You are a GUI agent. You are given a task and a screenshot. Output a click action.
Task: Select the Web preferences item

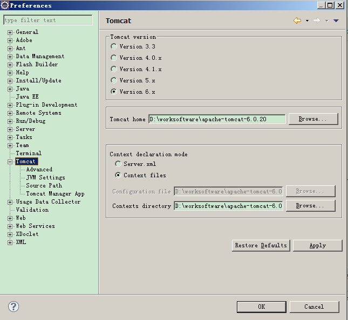[x=21, y=218]
